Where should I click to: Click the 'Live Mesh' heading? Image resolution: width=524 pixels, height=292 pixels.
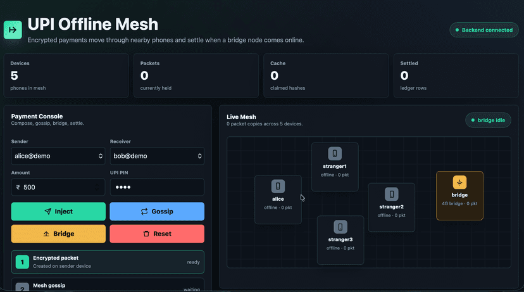point(241,117)
